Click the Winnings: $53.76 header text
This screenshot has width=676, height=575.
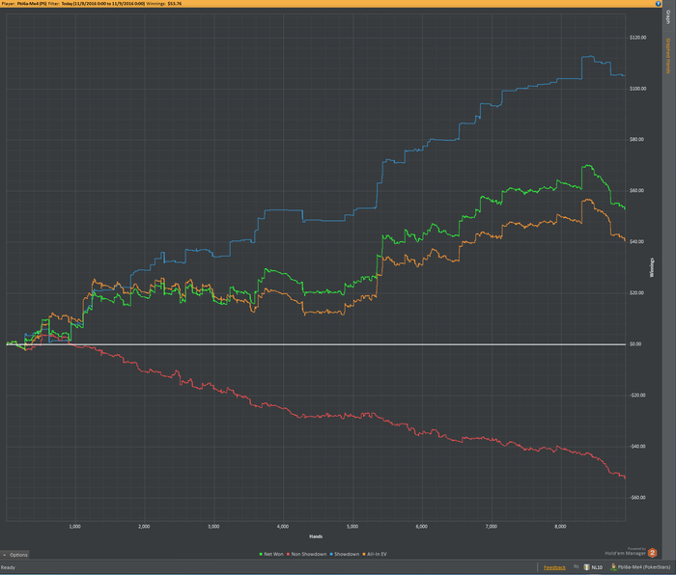click(164, 4)
